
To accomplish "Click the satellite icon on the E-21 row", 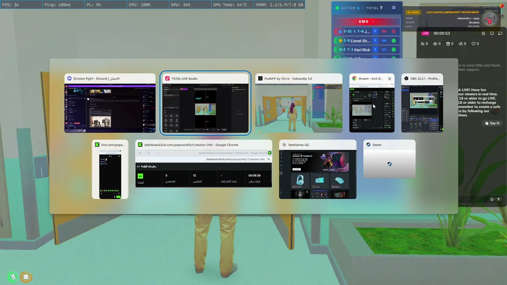I will tap(340, 31).
